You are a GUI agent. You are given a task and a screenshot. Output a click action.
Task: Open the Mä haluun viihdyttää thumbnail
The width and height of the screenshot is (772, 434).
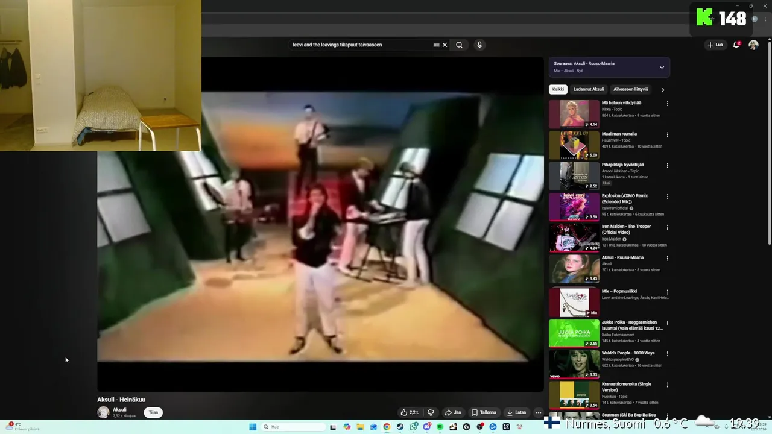[x=574, y=113]
